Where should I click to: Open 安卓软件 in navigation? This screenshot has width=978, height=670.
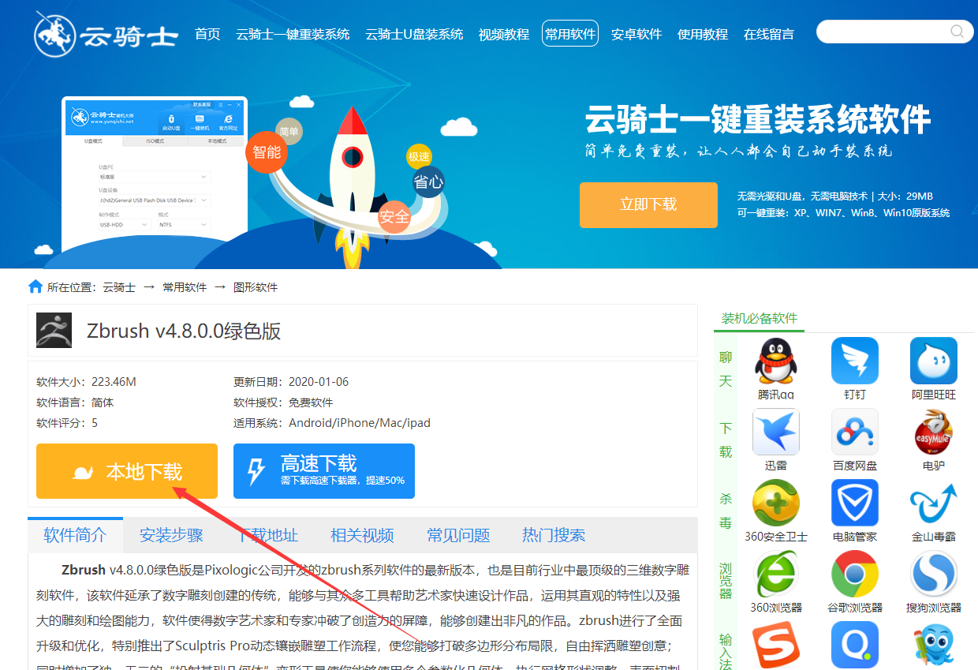coord(636,34)
